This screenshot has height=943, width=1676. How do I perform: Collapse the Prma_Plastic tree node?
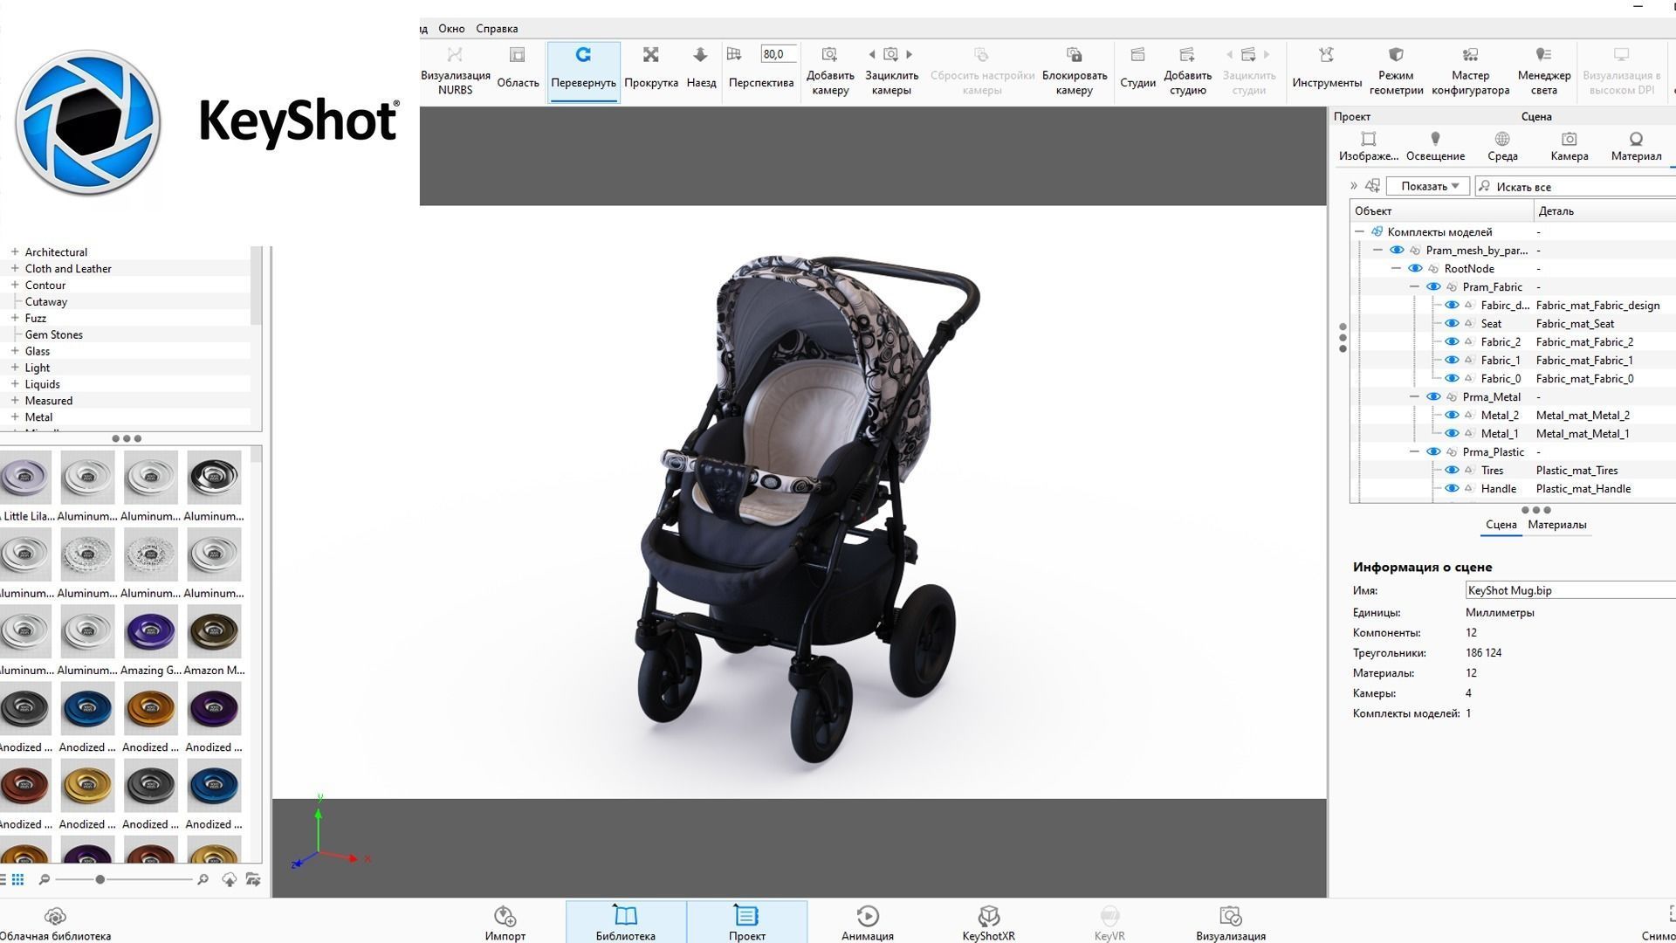coord(1414,451)
